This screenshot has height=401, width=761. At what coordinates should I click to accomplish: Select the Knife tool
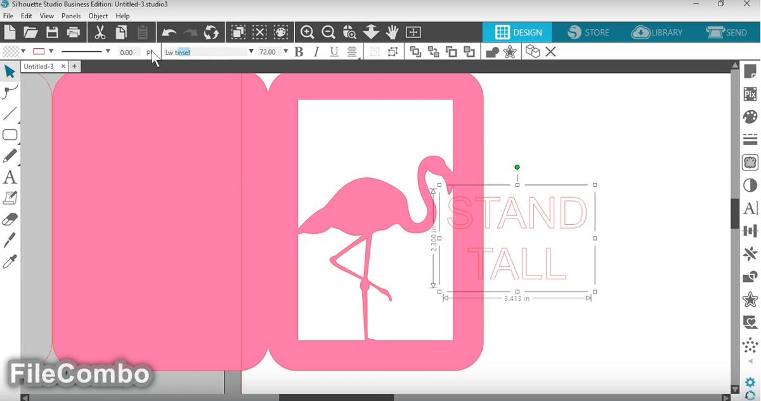pyautogui.click(x=10, y=240)
